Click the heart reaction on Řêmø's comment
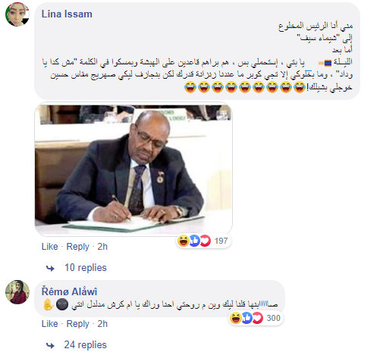Screen dimensions: 383x355 coord(258,318)
